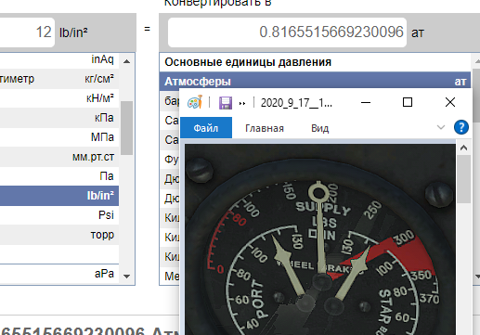
Task: Click the target list scrollbar thumb
Action: click(x=476, y=96)
